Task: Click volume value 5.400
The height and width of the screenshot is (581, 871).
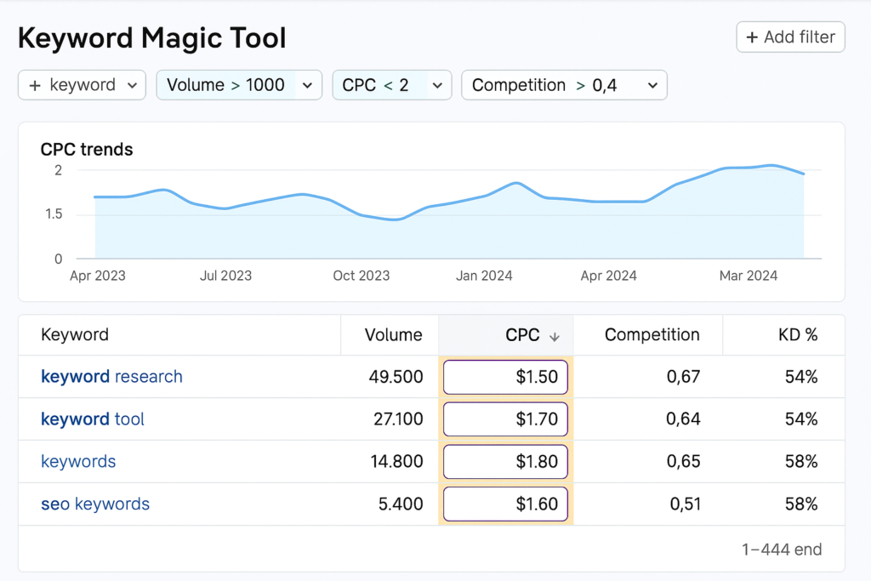Action: coord(401,504)
